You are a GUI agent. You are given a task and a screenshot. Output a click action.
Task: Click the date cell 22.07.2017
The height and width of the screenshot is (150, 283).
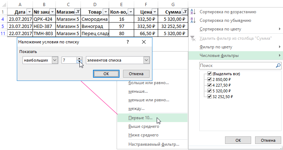20,33
